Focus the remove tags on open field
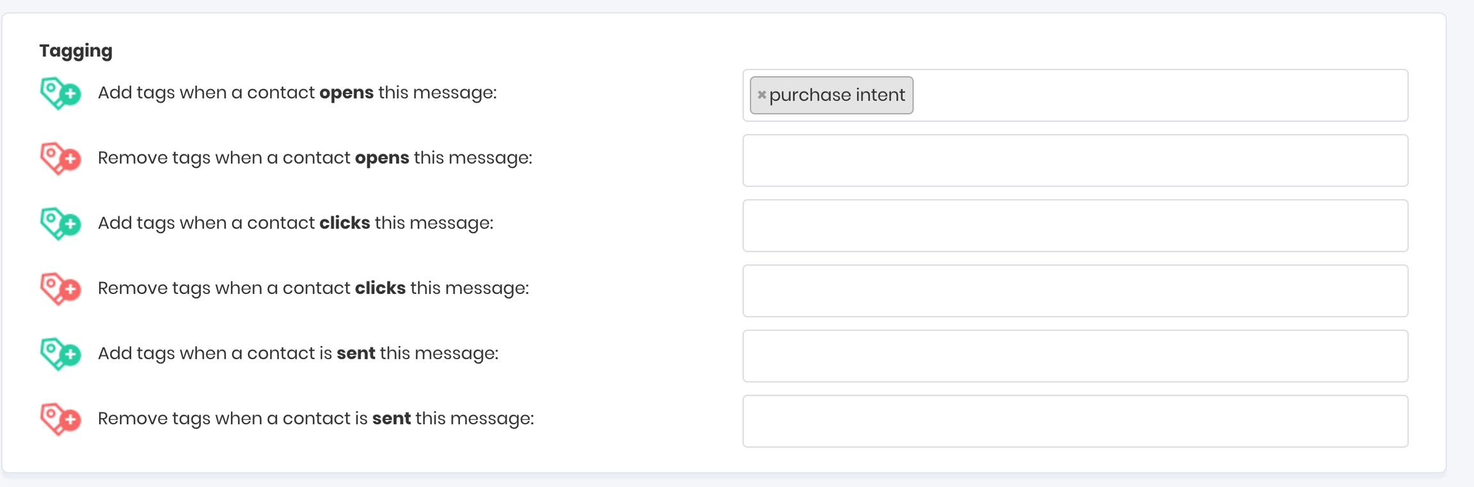Image resolution: width=1474 pixels, height=487 pixels. pos(1075,160)
